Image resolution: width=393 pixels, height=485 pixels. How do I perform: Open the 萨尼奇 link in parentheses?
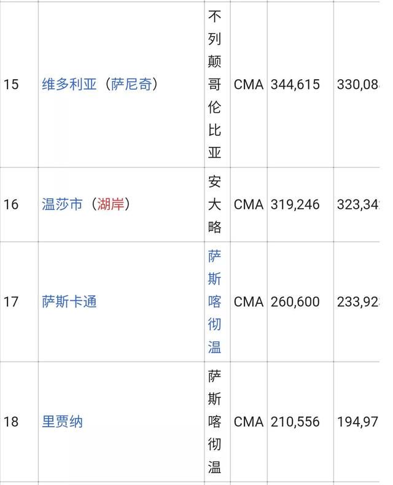pos(131,84)
